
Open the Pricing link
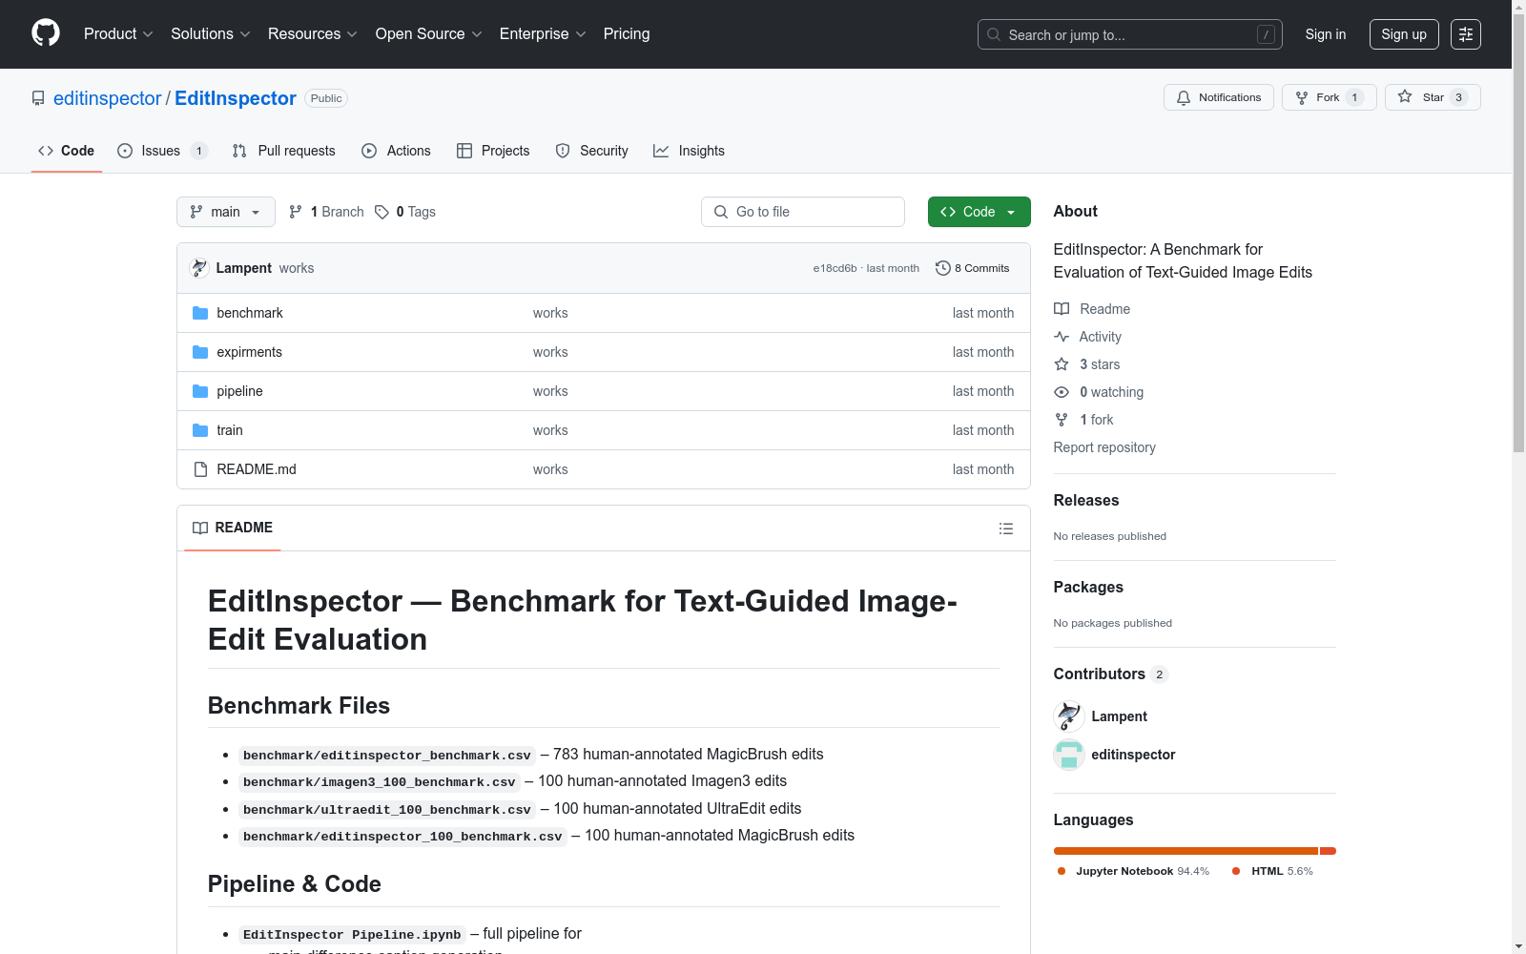[x=627, y=34]
